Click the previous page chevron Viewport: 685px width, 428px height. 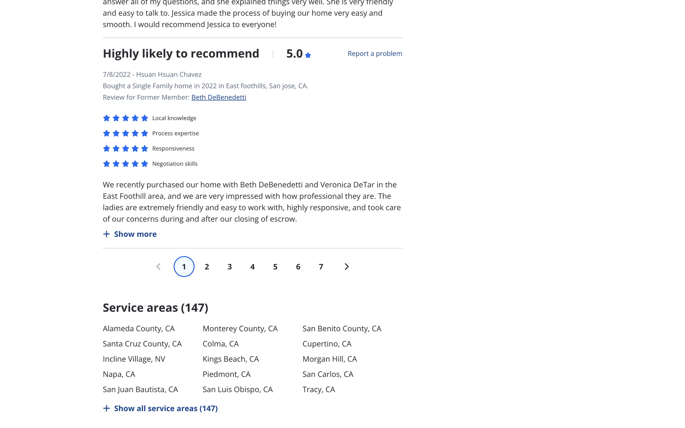(158, 267)
